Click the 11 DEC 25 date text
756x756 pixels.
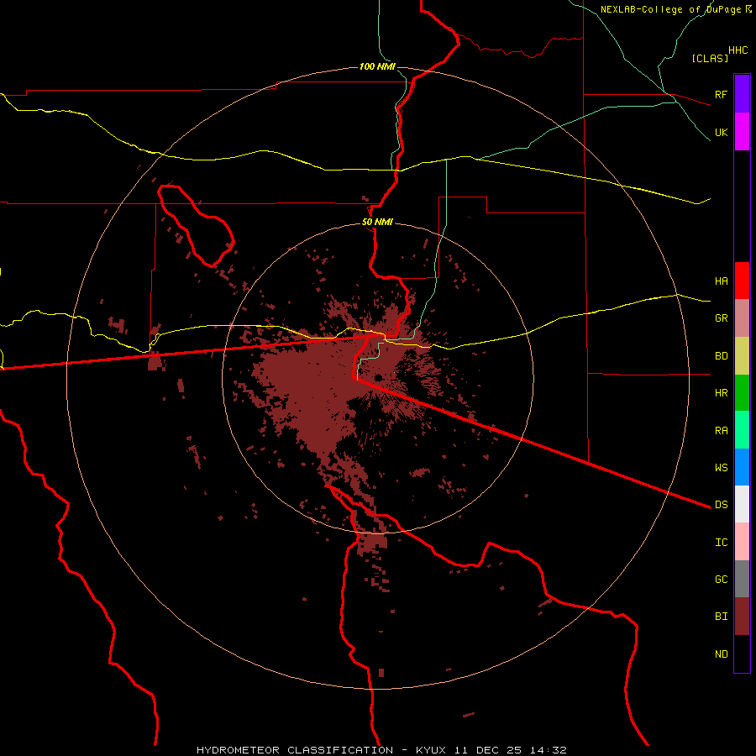pos(489,750)
